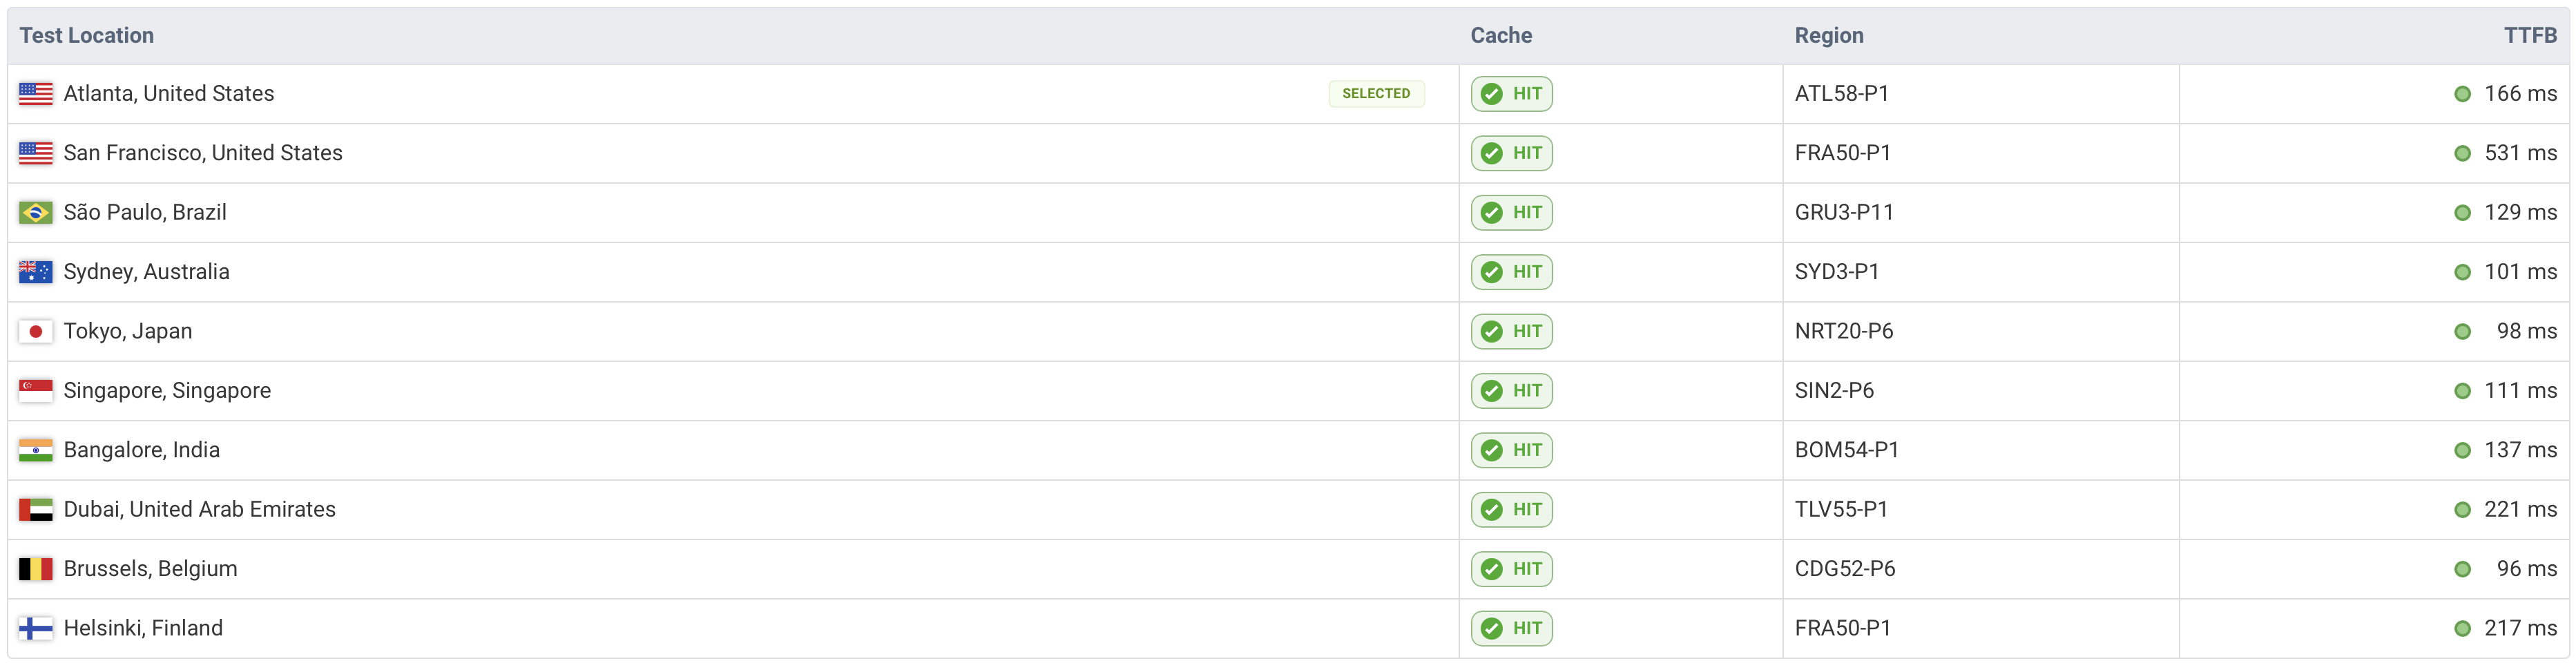Click the Australia flag icon
The height and width of the screenshot is (670, 2576).
(36, 272)
